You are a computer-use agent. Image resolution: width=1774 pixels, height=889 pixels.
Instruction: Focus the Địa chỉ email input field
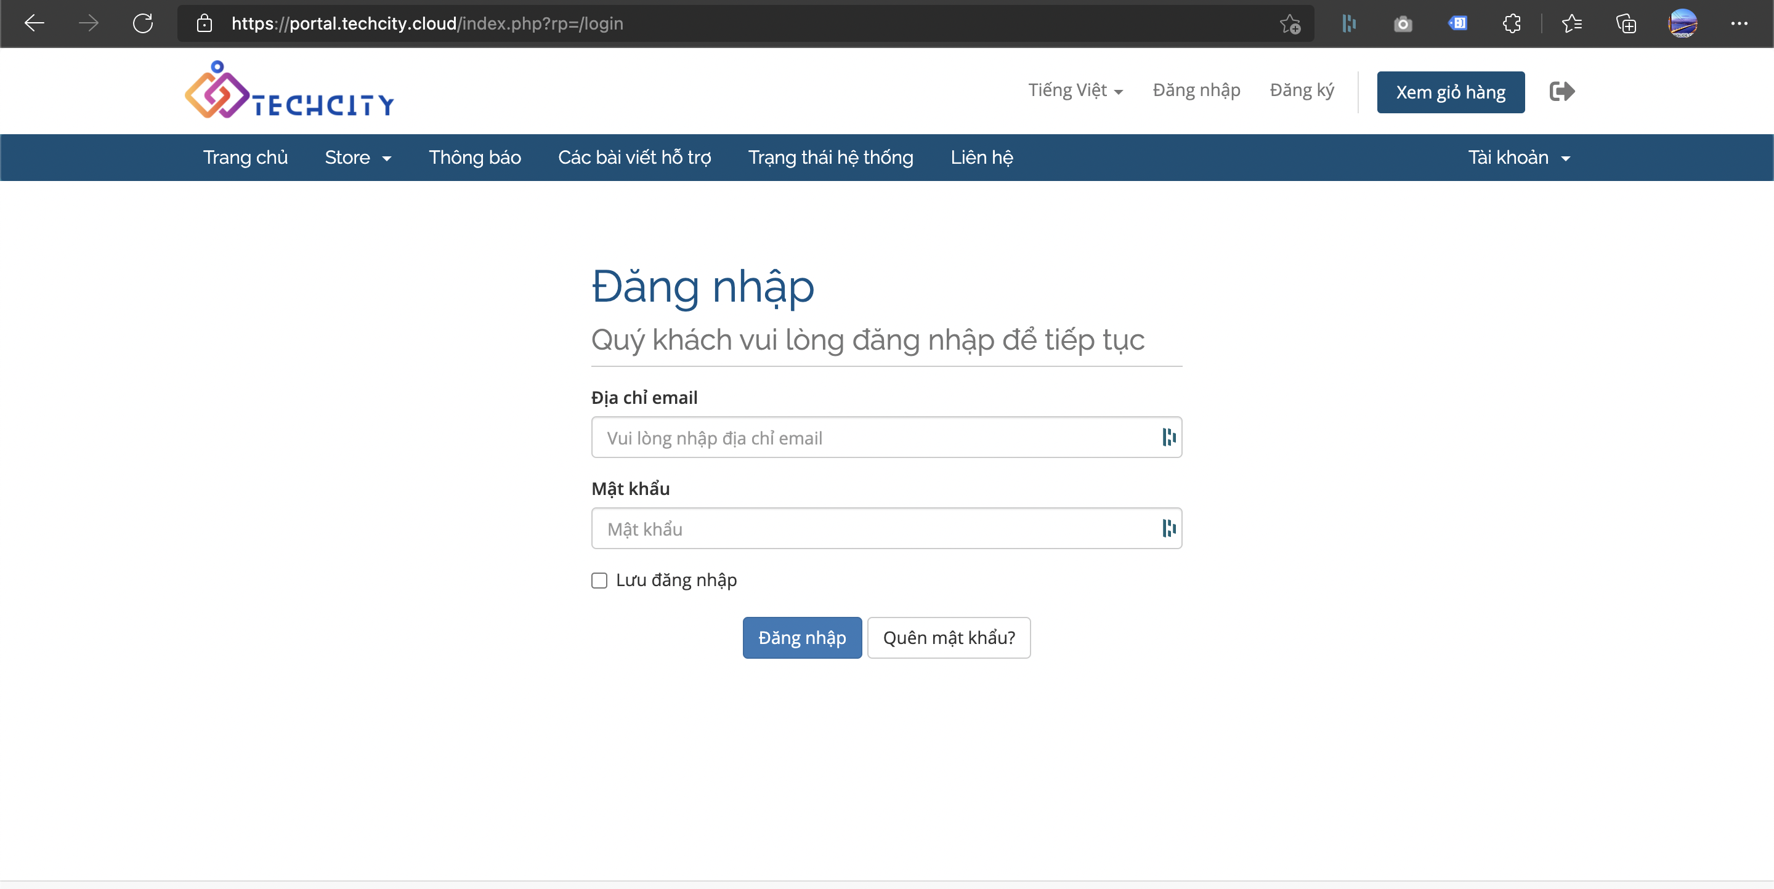pyautogui.click(x=886, y=437)
